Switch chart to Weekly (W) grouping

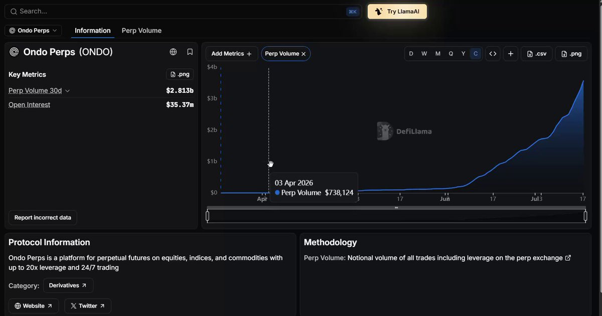424,54
